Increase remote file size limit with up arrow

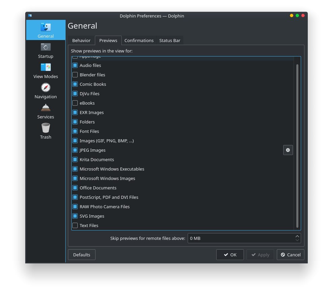297,236
